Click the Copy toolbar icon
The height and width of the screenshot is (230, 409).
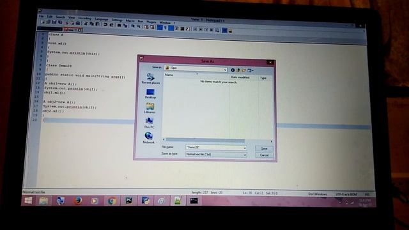click(x=91, y=24)
